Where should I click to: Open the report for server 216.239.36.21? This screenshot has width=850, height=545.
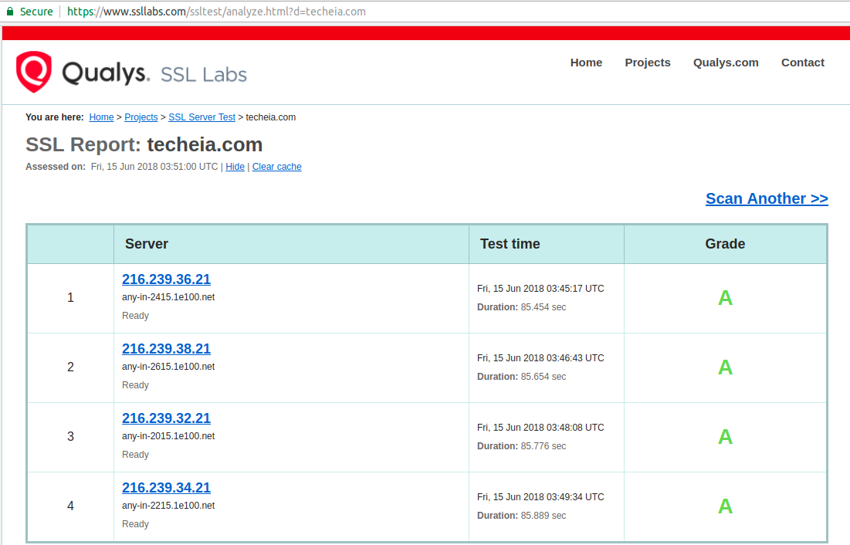click(x=166, y=279)
